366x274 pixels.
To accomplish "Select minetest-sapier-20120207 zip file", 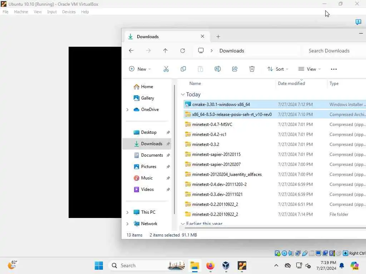I will coord(275,164).
